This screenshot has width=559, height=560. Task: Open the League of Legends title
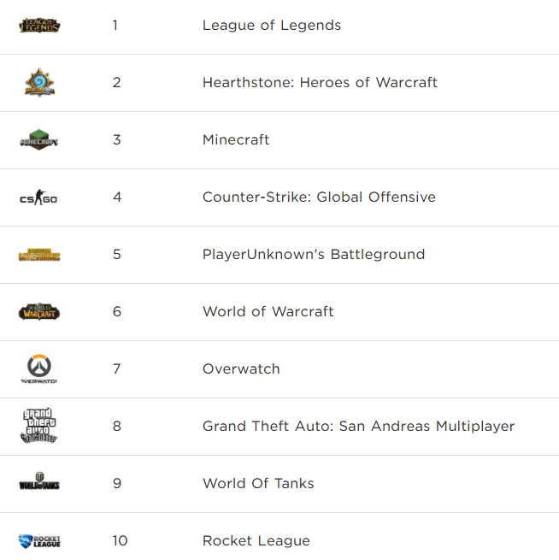coord(272,26)
